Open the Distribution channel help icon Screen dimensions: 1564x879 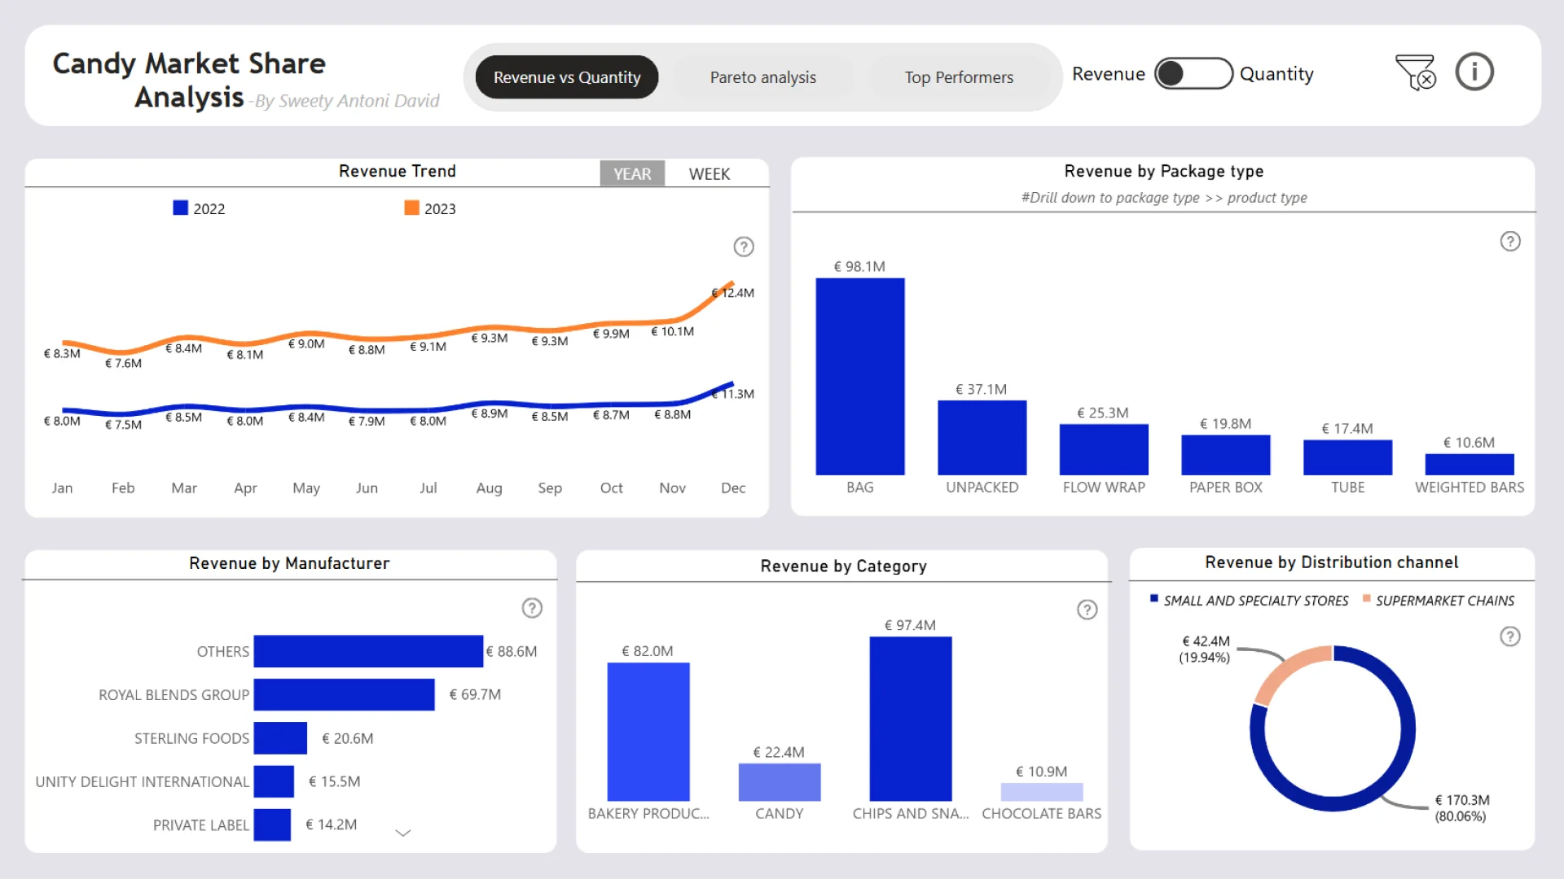tap(1510, 636)
